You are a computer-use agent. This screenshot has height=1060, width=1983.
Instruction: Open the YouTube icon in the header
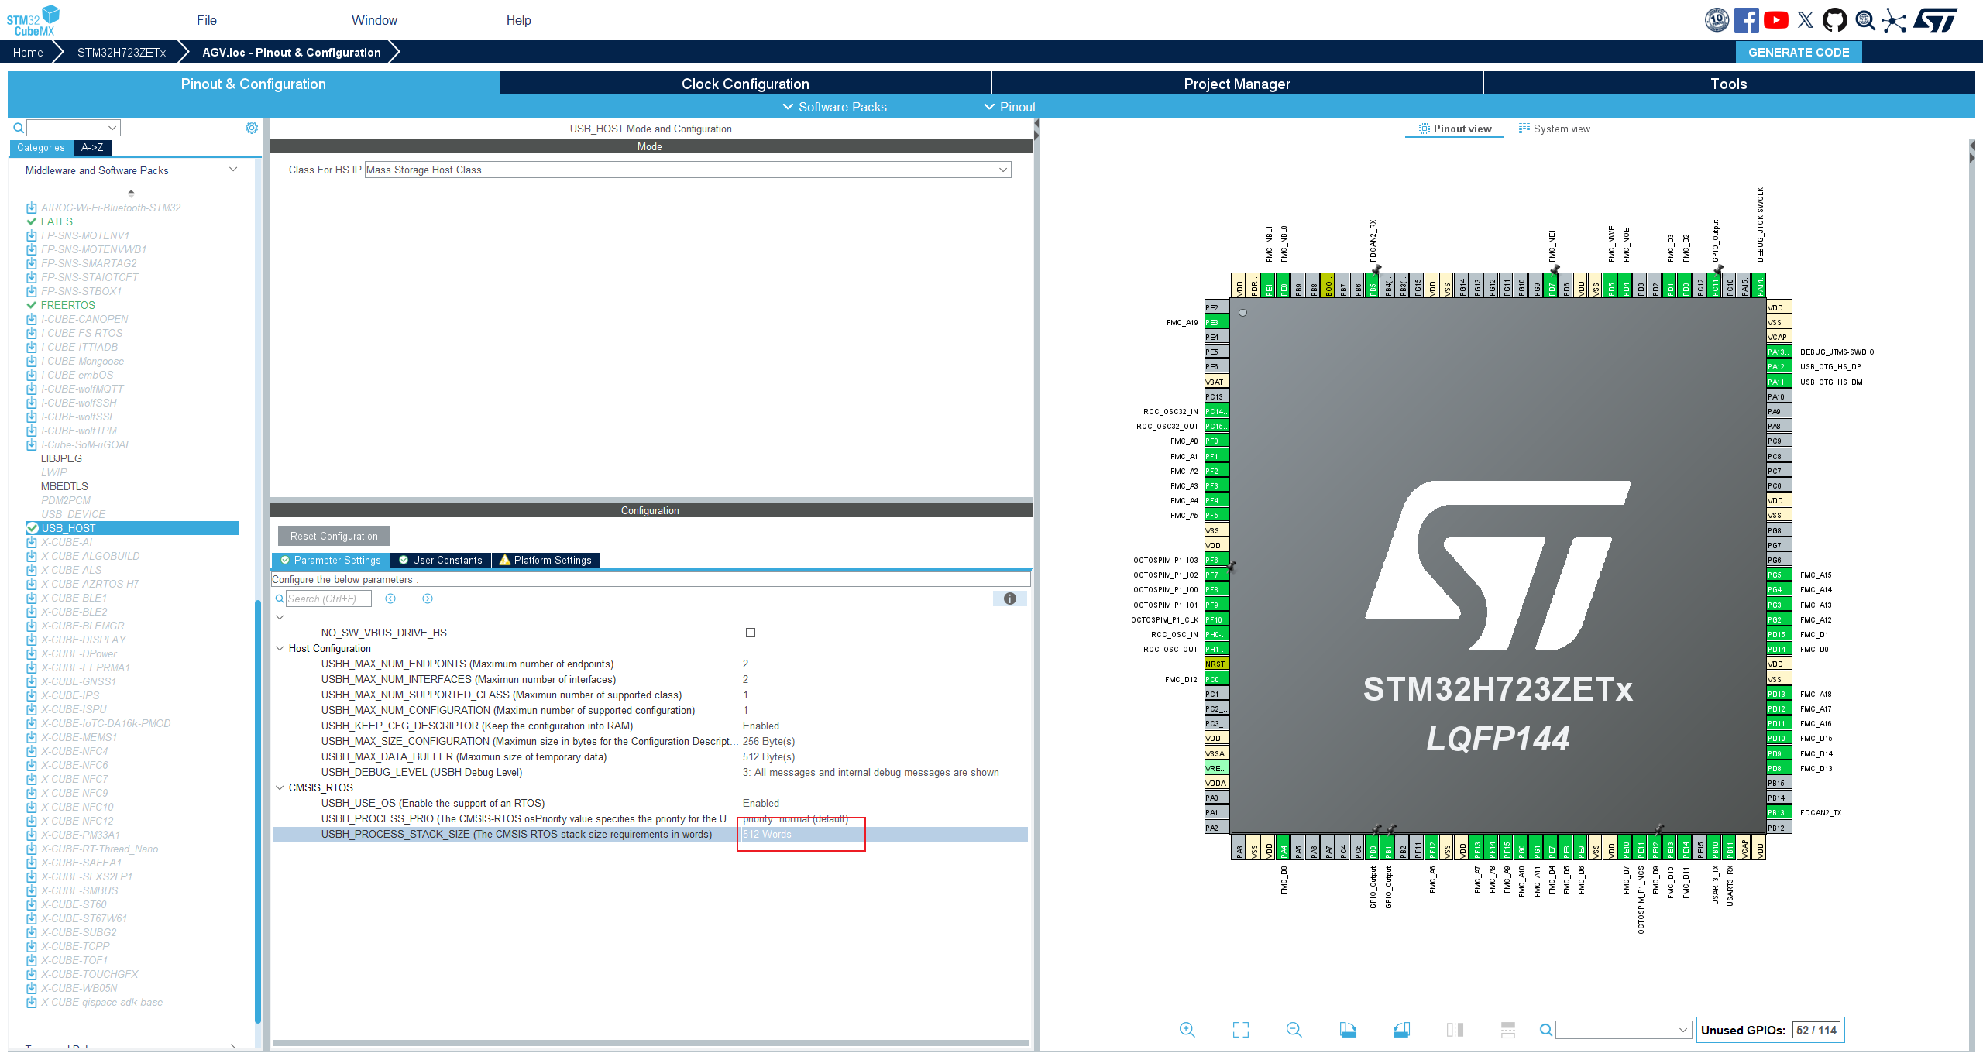[x=1776, y=20]
